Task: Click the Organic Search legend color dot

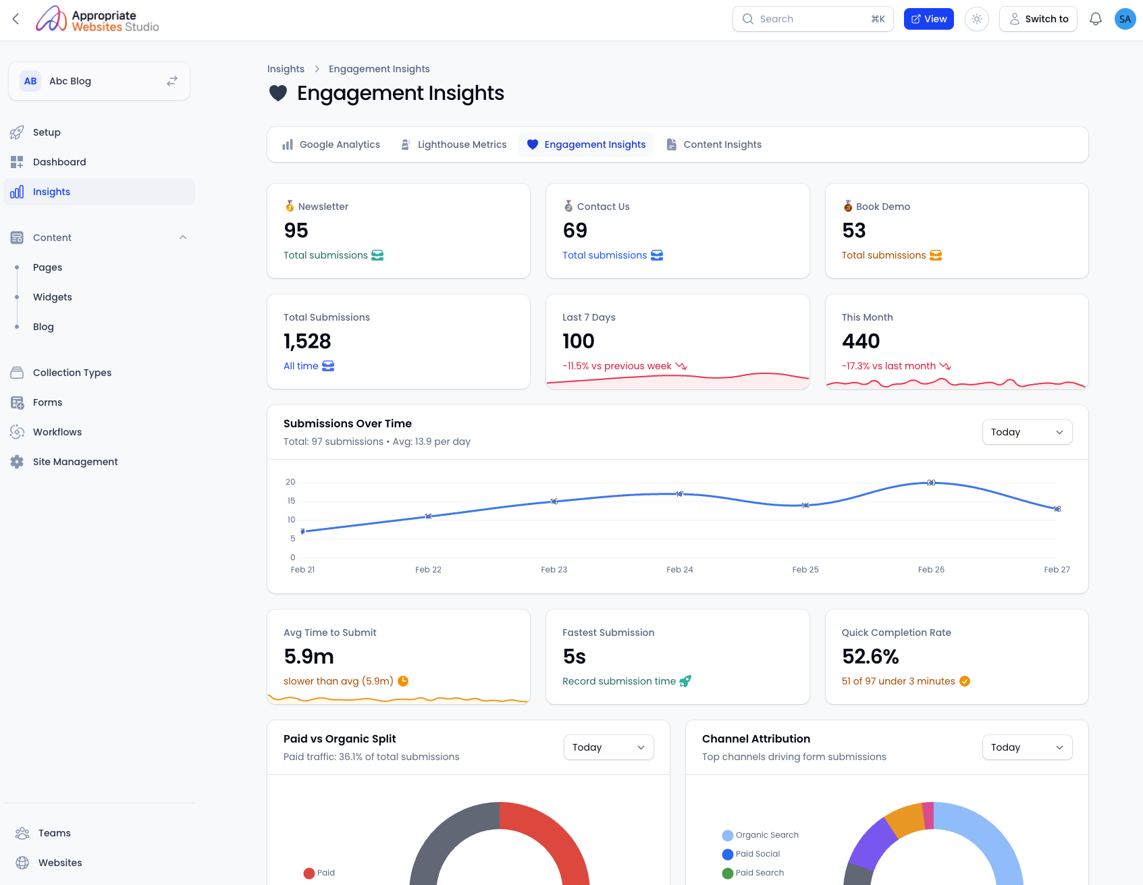Action: click(727, 835)
